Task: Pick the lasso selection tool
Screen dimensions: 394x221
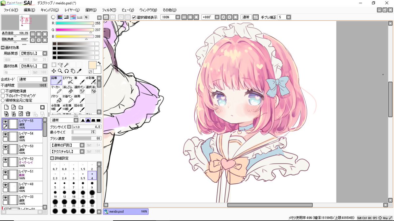Action: click(60, 65)
